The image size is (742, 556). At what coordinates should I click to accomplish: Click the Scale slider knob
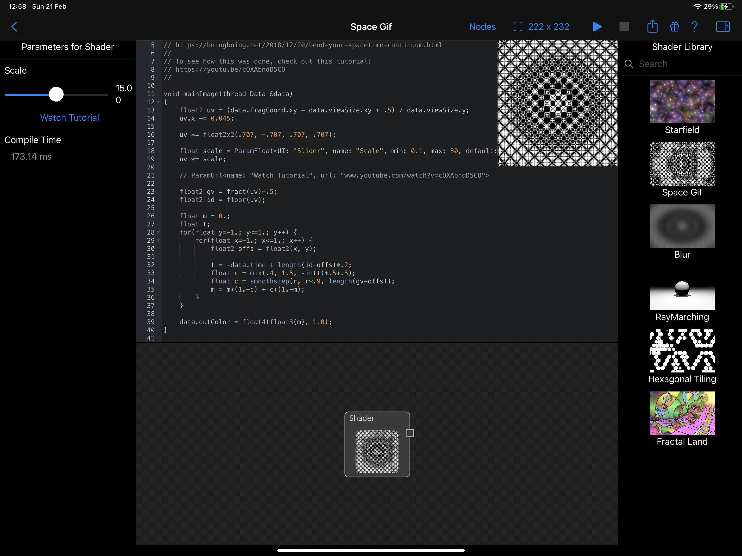pyautogui.click(x=56, y=94)
